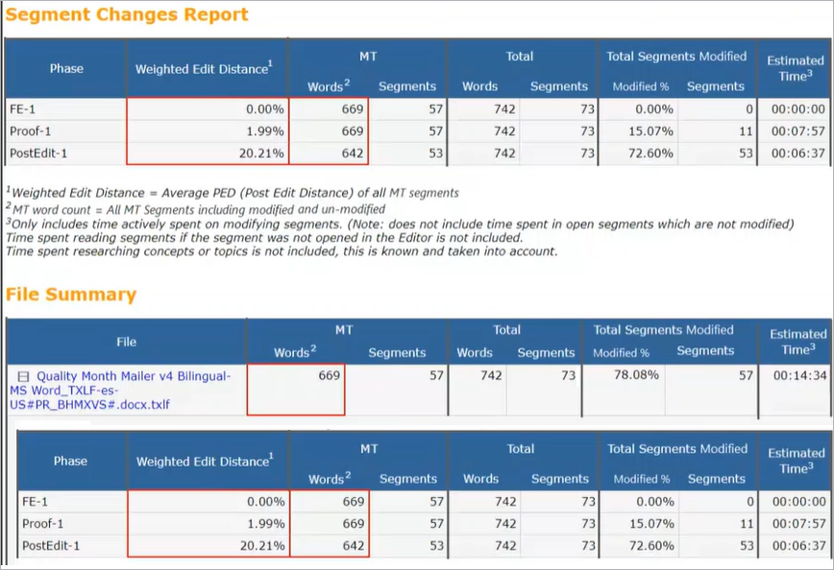Viewport: 834px width, 570px height.
Task: Click the Total Segments column header
Action: 558,85
